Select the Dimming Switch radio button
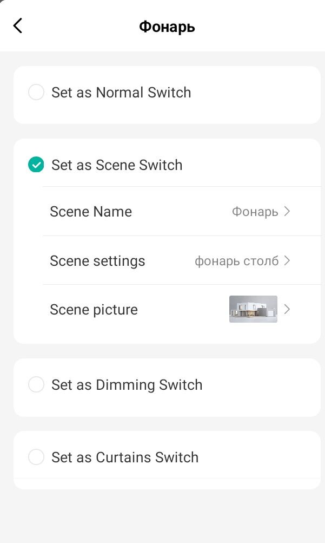The image size is (325, 543). coord(36,385)
